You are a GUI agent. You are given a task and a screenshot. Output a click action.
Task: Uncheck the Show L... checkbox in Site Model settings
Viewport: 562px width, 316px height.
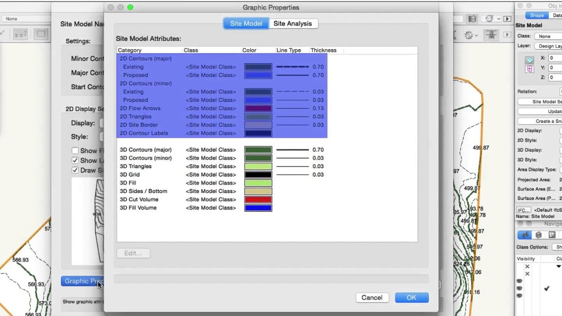tap(75, 160)
